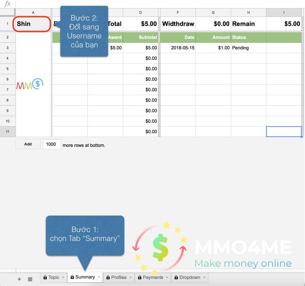Click the Add rows button

click(28, 144)
